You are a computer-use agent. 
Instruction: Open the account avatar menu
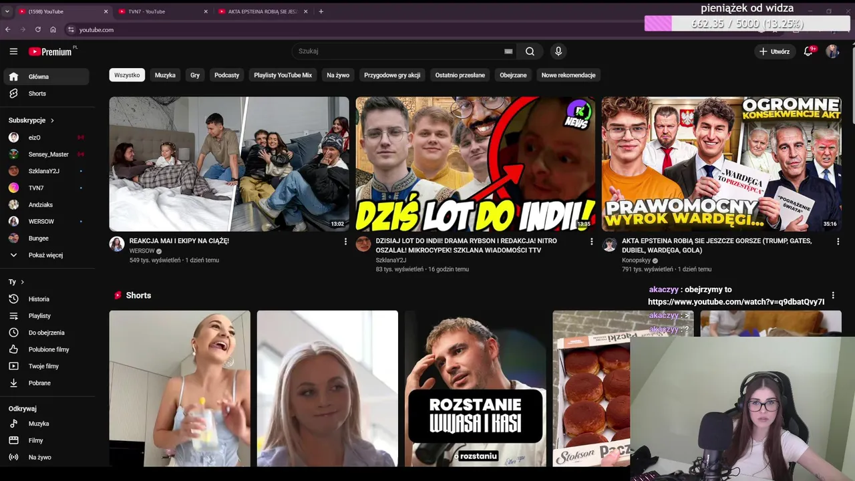coord(832,51)
